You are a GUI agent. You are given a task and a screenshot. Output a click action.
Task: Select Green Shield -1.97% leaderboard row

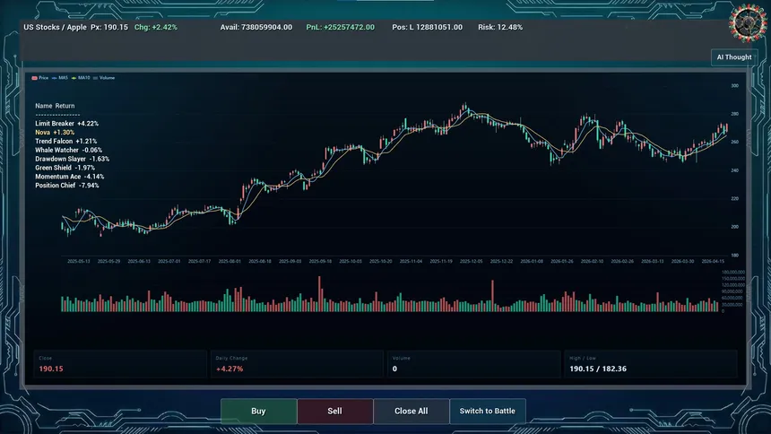(65, 168)
